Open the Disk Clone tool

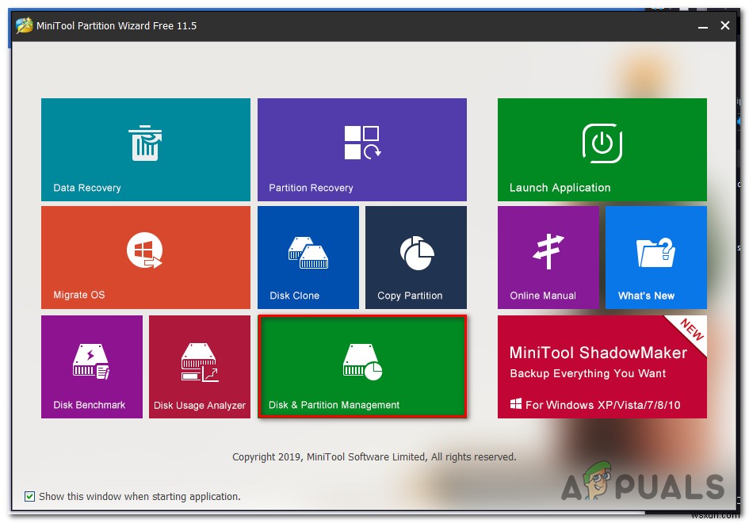tap(308, 257)
